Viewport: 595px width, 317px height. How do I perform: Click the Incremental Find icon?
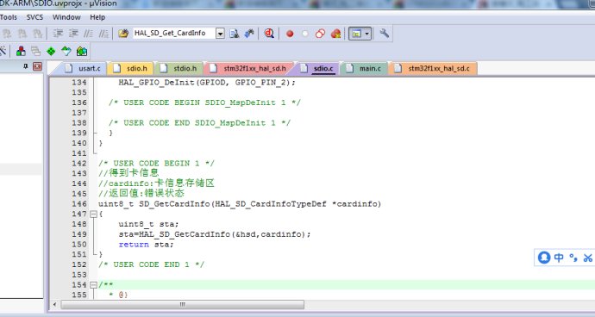point(249,34)
